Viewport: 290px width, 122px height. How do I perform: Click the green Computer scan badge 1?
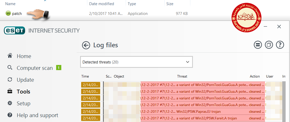pos(59,68)
